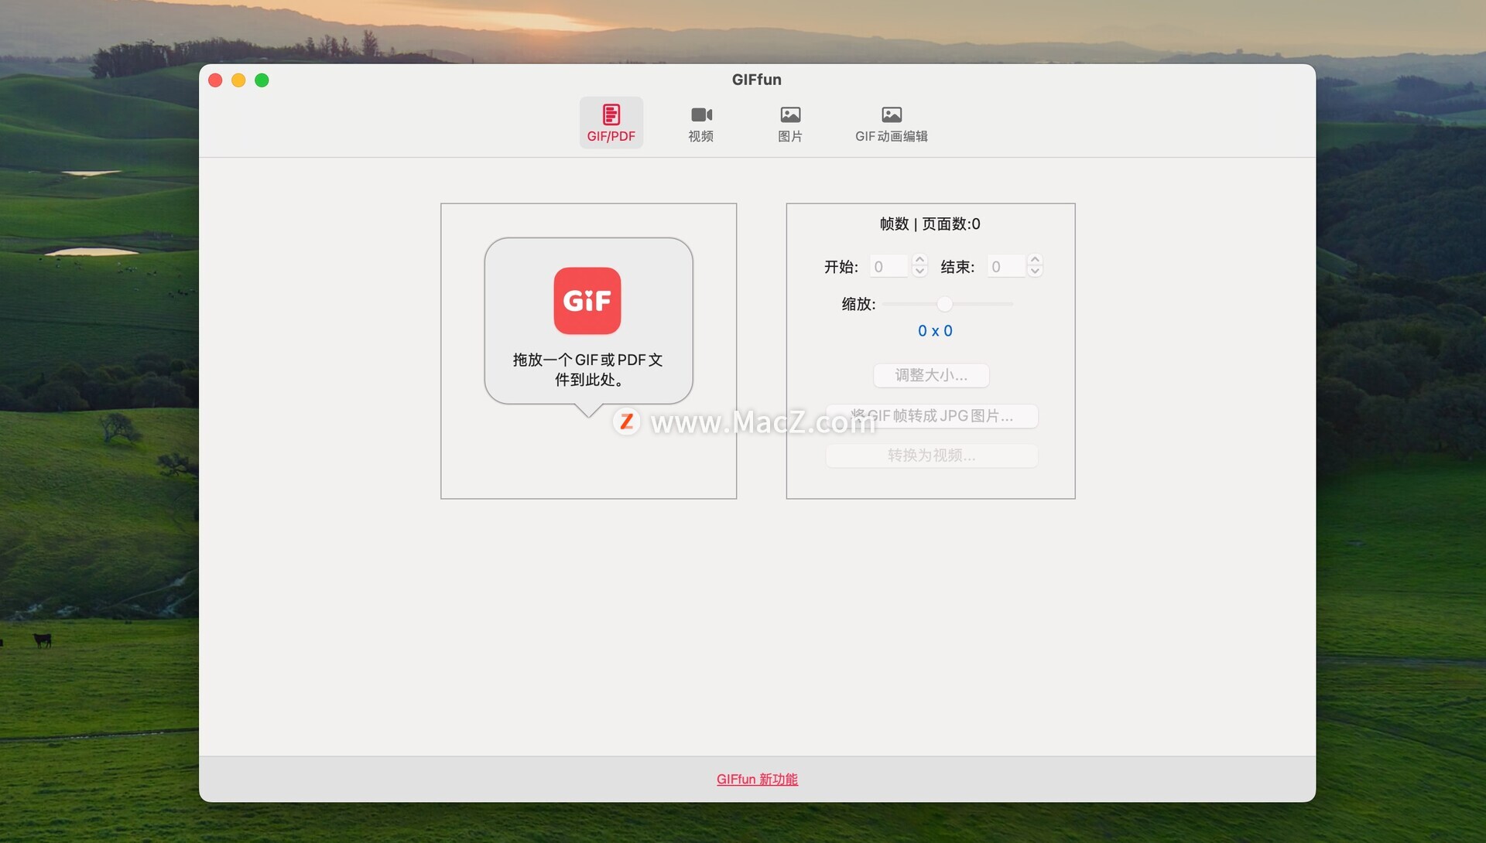Click the 转换为视频... button
Image resolution: width=1486 pixels, height=843 pixels.
(x=931, y=456)
